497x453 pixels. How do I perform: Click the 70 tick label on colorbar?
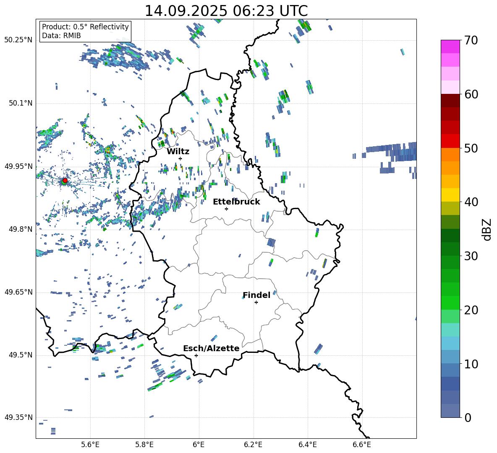coord(471,40)
